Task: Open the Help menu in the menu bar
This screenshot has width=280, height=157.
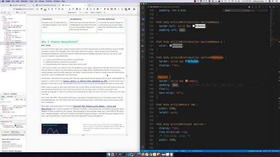Action: click(x=63, y=1)
